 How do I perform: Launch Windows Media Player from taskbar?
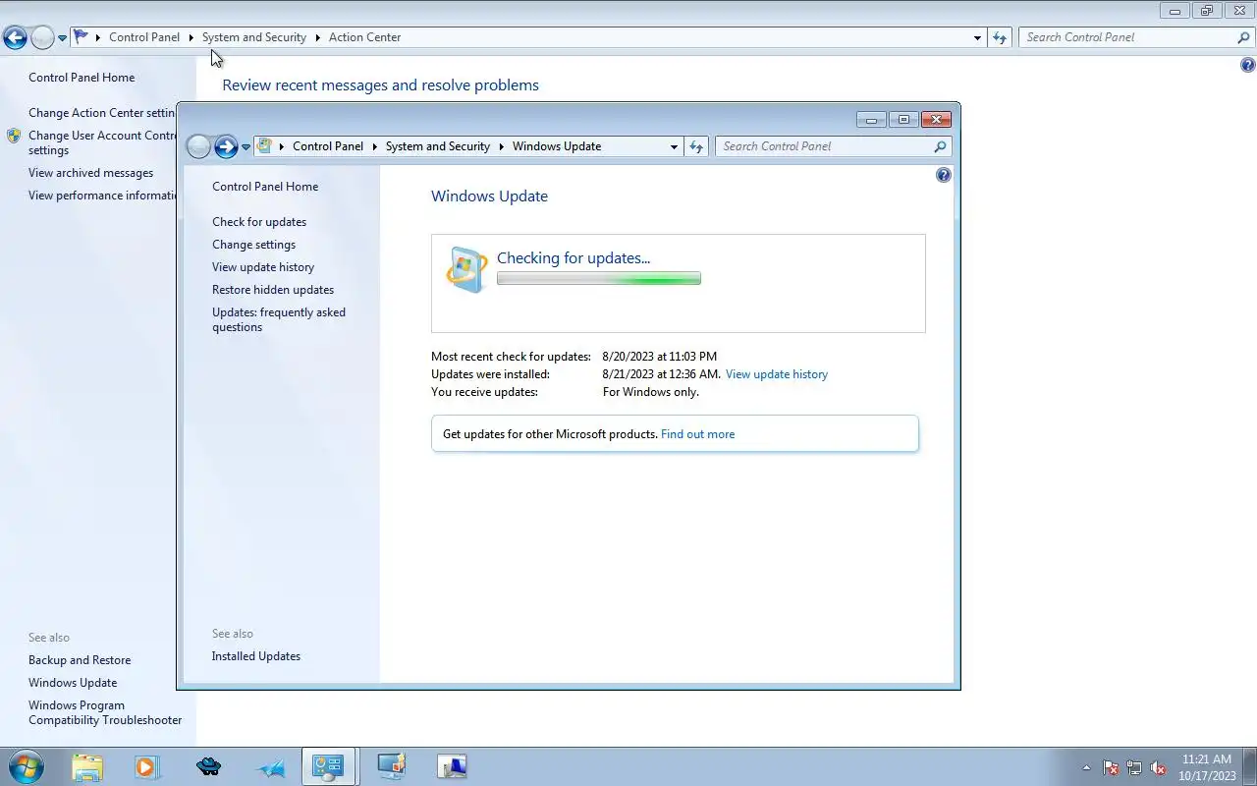point(146,766)
